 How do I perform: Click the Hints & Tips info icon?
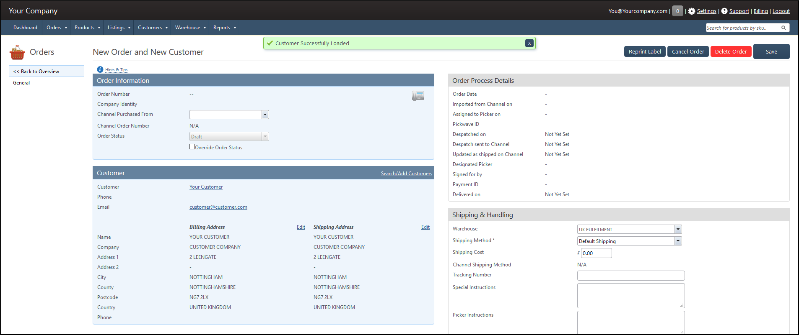pyautogui.click(x=100, y=69)
